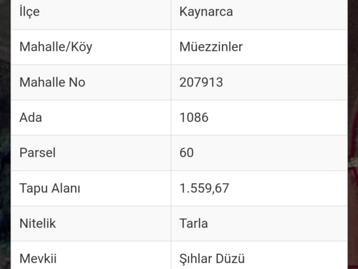Click the İlçe row label
Screen dimensions: 358x269
click(30, 11)
